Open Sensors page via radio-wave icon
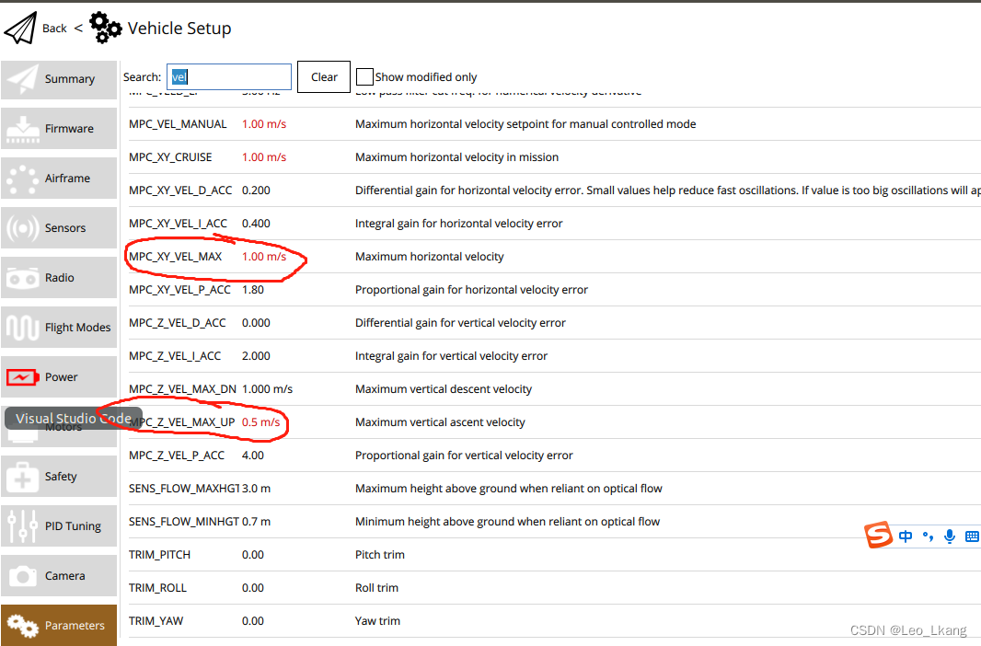Image resolution: width=981 pixels, height=646 pixels. pos(22,228)
